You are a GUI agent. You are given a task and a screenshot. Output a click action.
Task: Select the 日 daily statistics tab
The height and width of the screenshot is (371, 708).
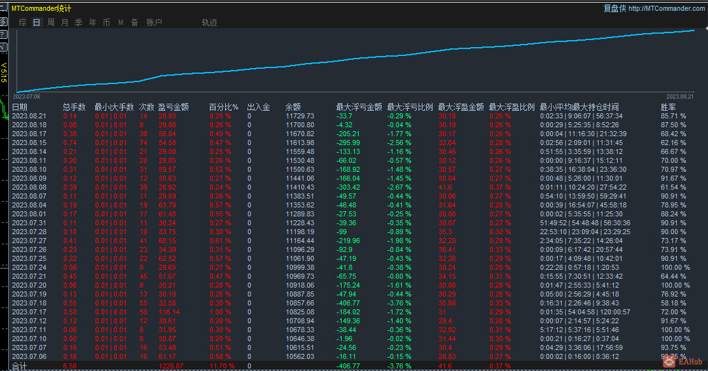click(x=36, y=22)
